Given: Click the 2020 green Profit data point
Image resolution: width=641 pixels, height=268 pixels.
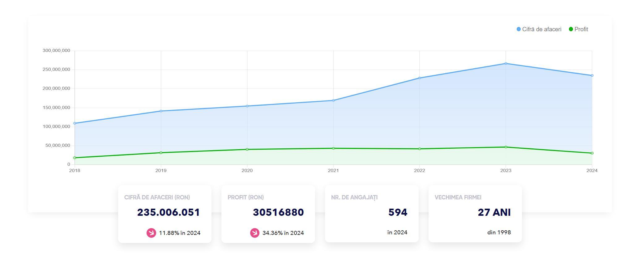Looking at the screenshot, I should tap(247, 149).
